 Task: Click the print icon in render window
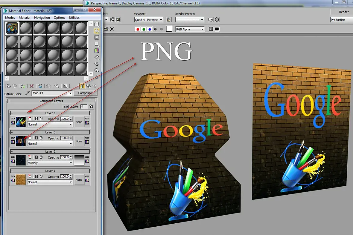[x=106, y=29]
